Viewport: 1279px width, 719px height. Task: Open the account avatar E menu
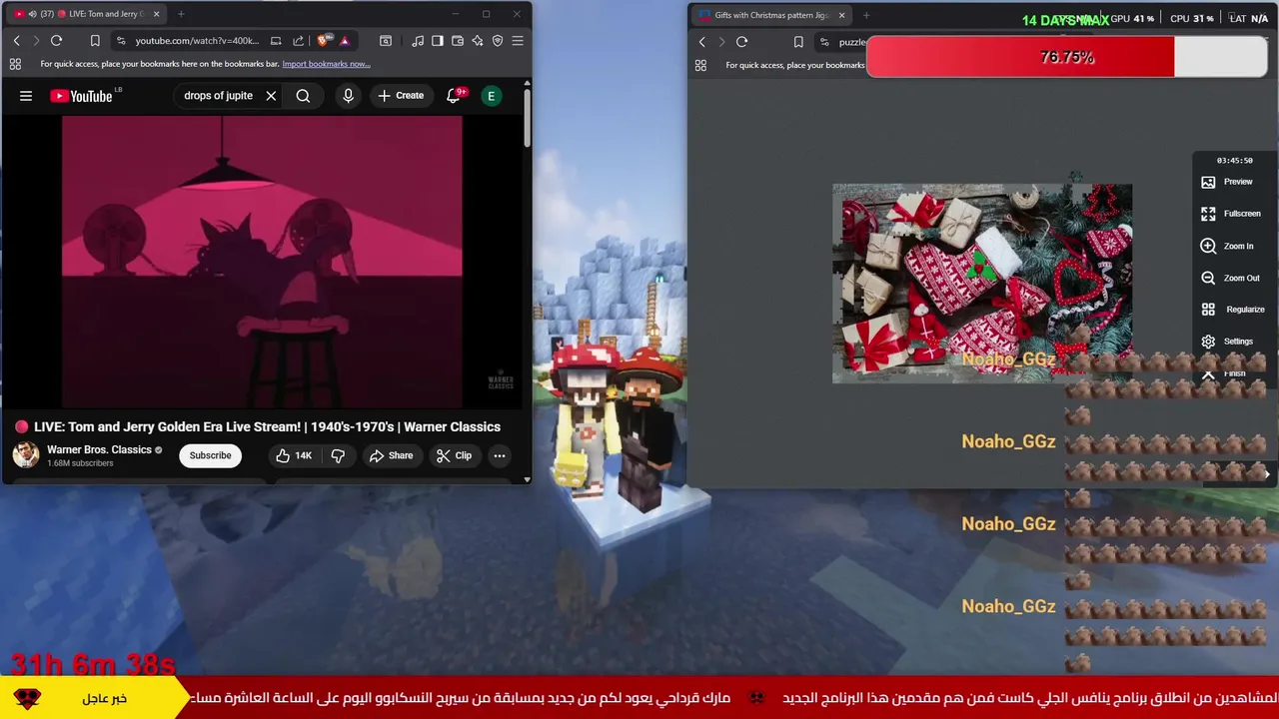491,96
